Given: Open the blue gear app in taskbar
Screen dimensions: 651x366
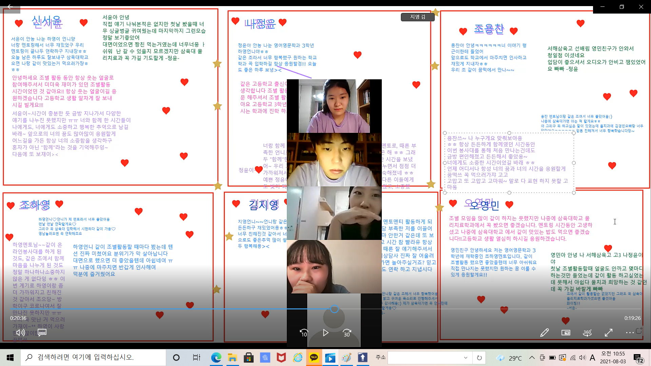Looking at the screenshot, I should [265, 358].
